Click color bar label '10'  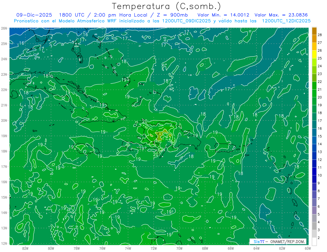tap(320, 175)
